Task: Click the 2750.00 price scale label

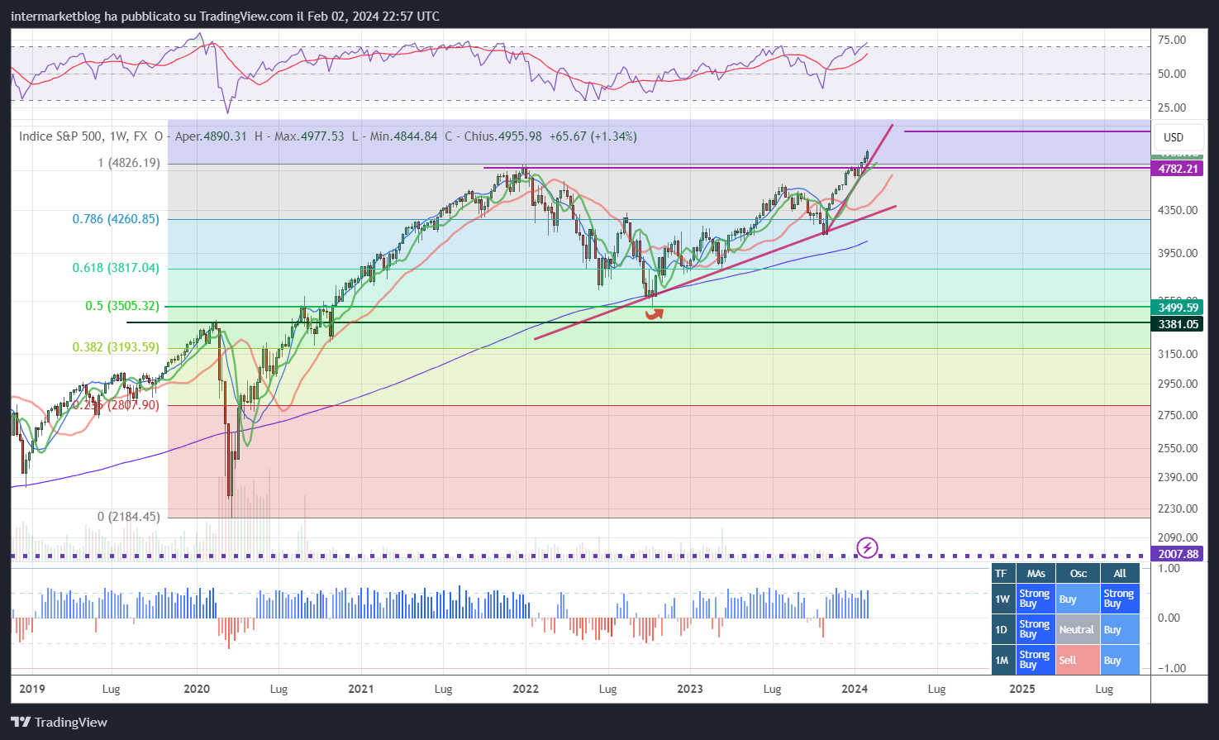Action: click(1178, 415)
